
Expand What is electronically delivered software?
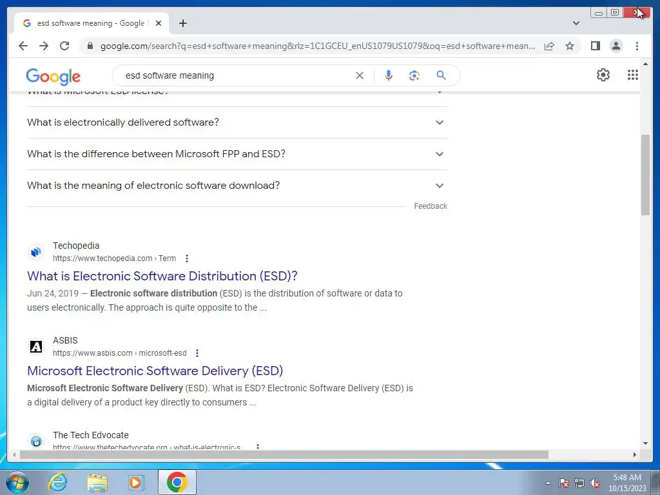click(x=237, y=122)
